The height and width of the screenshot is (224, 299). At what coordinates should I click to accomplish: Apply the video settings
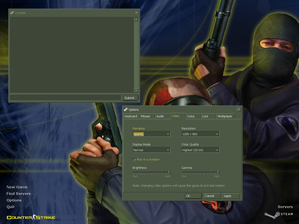click(x=231, y=196)
